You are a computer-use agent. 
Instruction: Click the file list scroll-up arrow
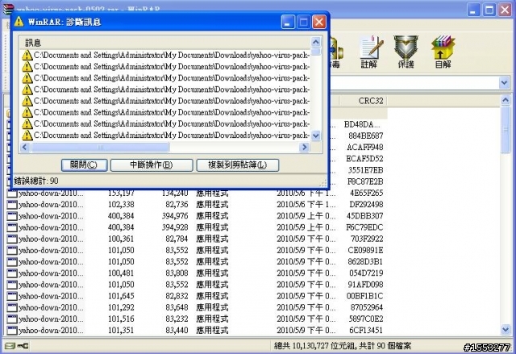pos(506,100)
